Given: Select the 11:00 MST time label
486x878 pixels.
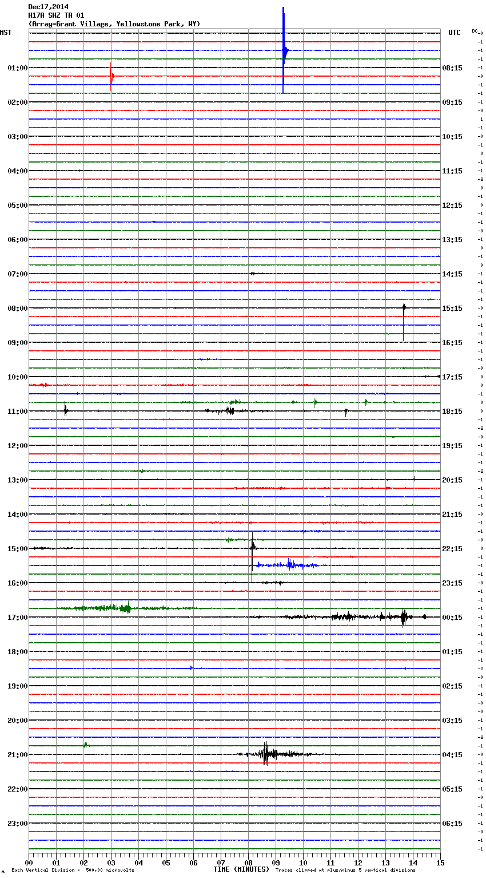Looking at the screenshot, I should 17,412.
